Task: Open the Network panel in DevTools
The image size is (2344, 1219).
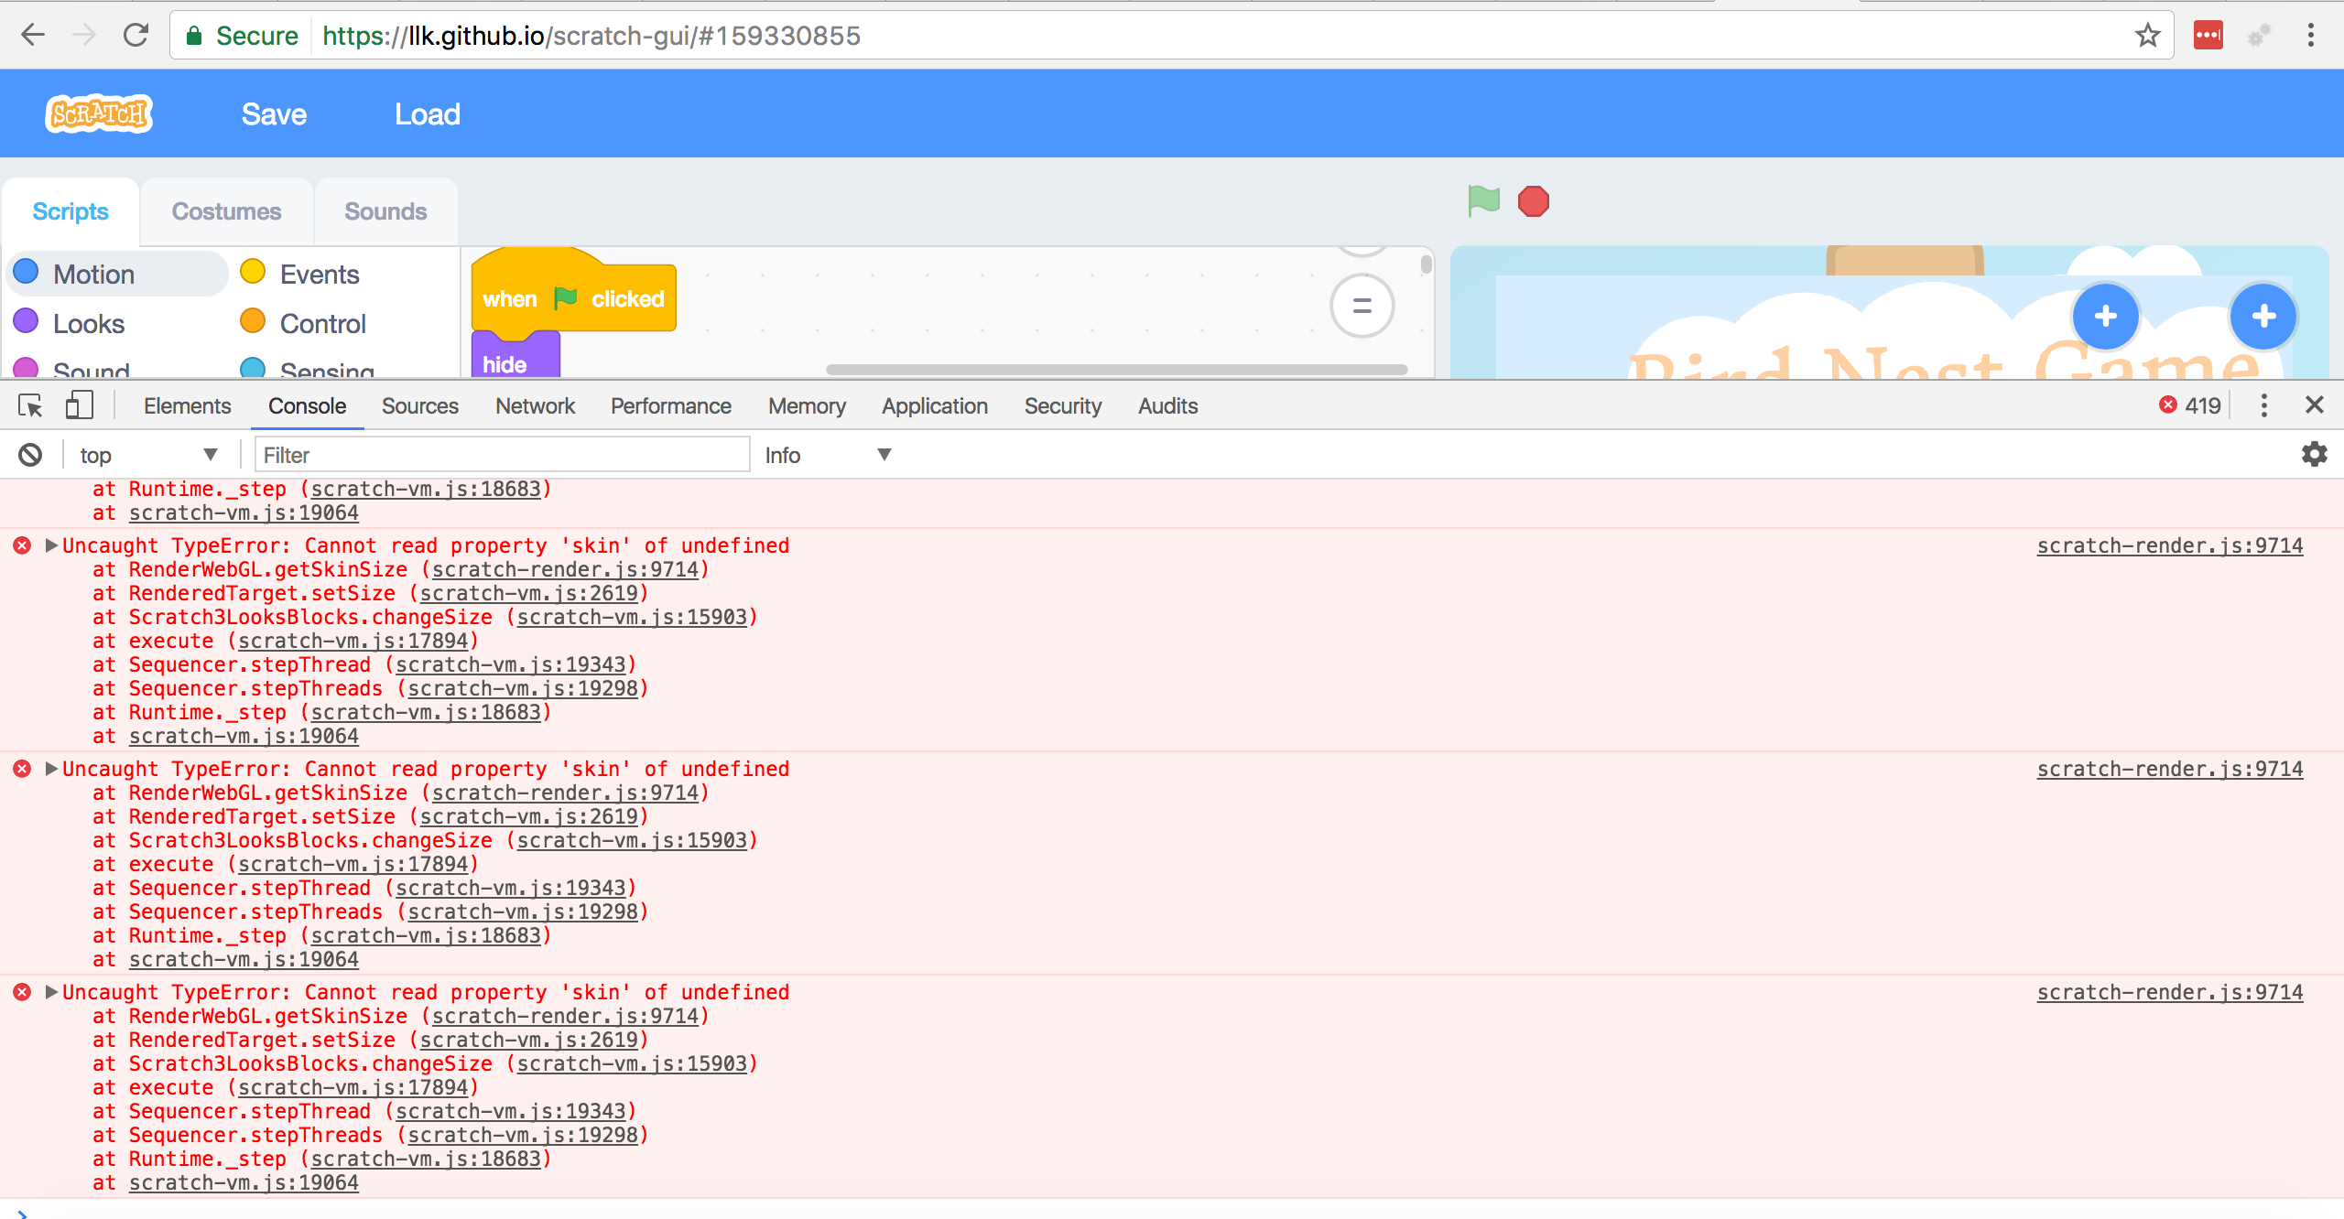Action: tap(534, 405)
